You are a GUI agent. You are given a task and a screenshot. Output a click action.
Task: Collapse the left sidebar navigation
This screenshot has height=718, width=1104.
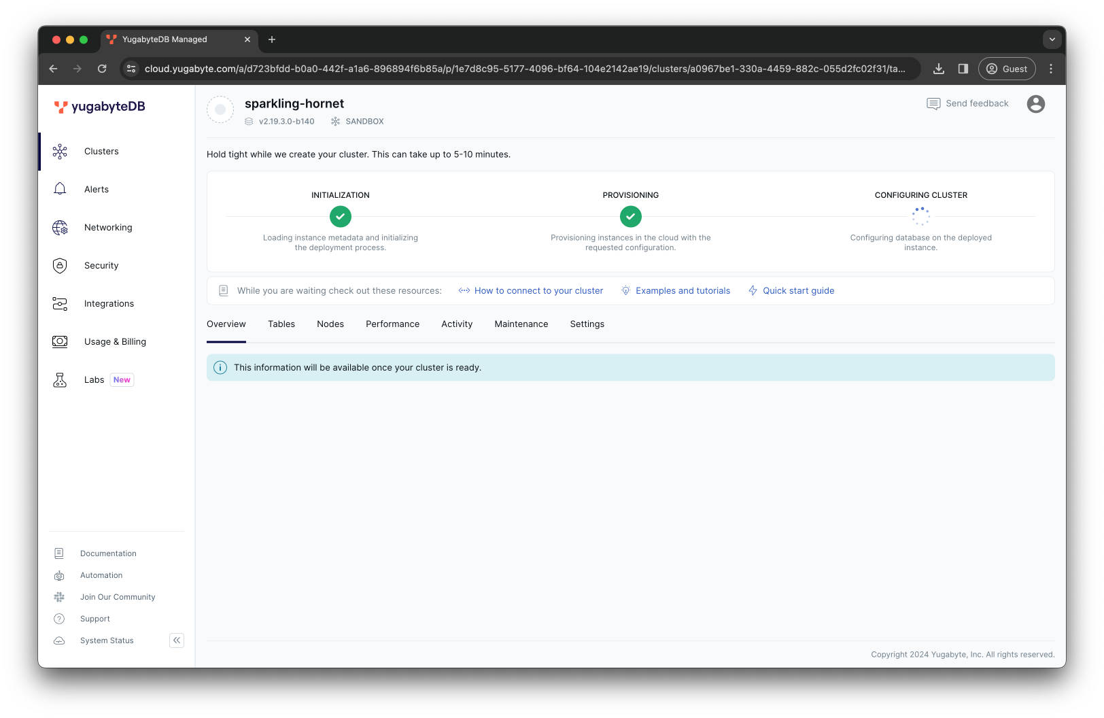(176, 640)
